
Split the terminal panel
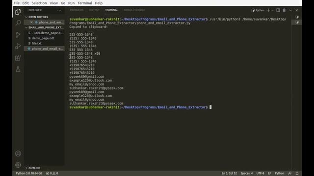(278, 10)
